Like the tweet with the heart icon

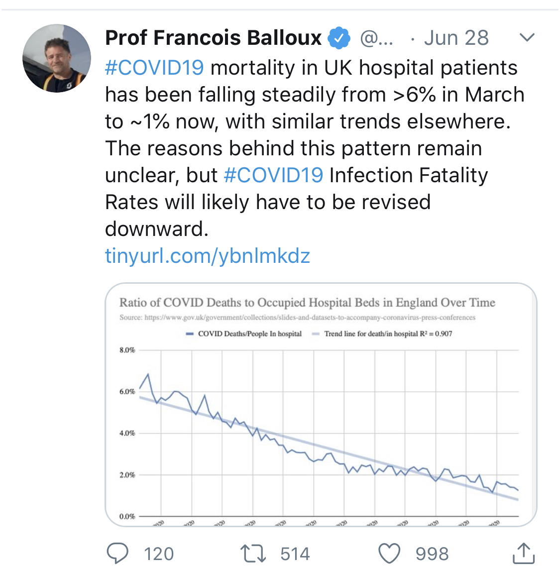[389, 554]
